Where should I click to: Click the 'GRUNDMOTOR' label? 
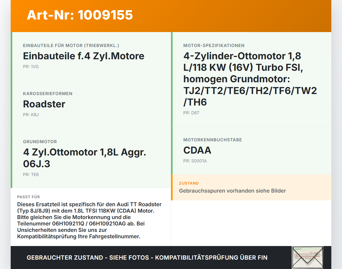(x=40, y=142)
